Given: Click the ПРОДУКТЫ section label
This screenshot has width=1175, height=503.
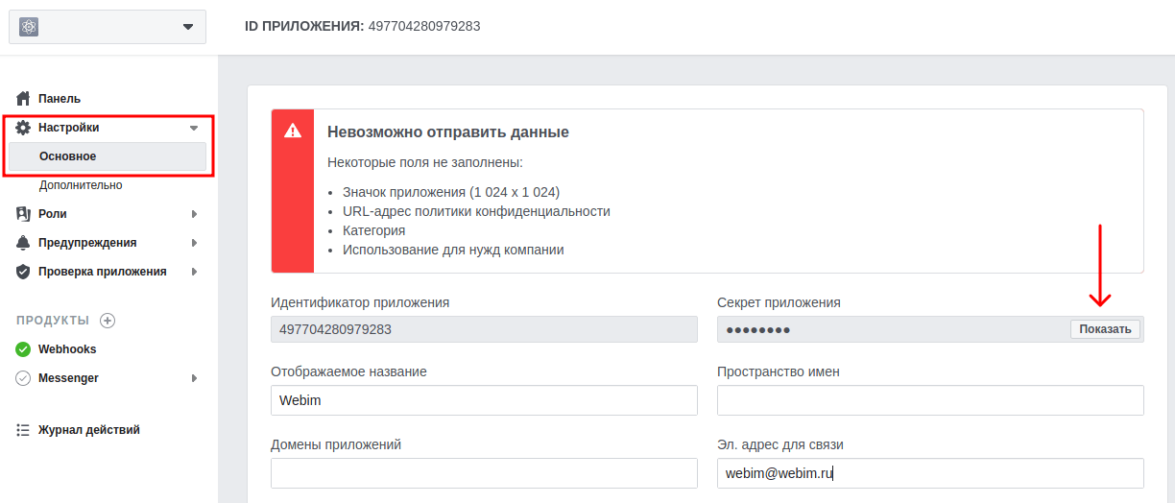Looking at the screenshot, I should [53, 321].
